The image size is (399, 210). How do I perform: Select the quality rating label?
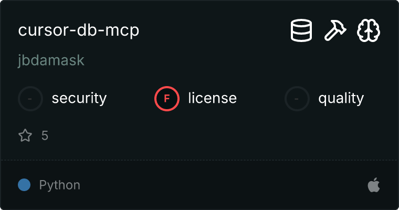point(341,99)
